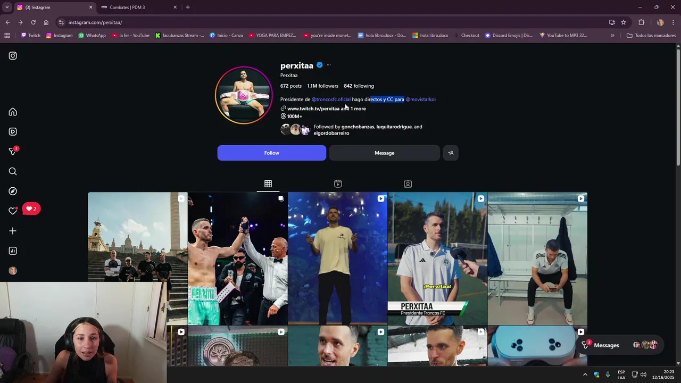
Task: Open the Chrome three-dot menu
Action: pos(674,22)
